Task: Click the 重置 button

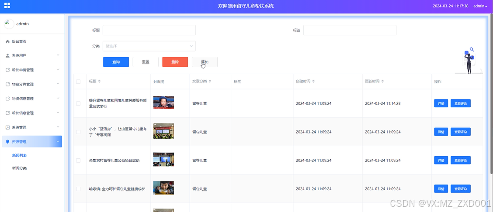Action: click(x=146, y=62)
